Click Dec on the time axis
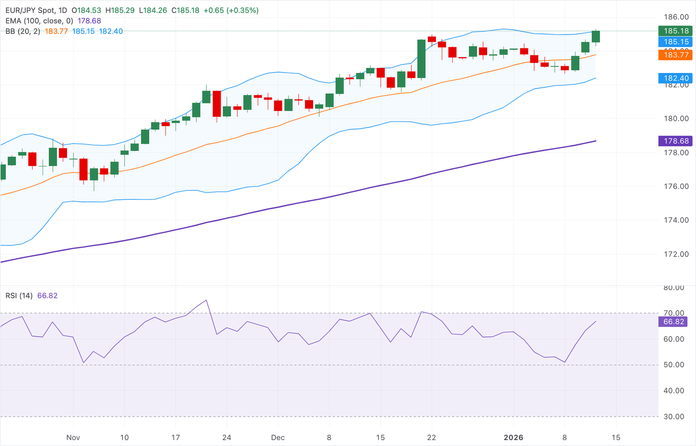The width and height of the screenshot is (696, 446). coord(278,438)
